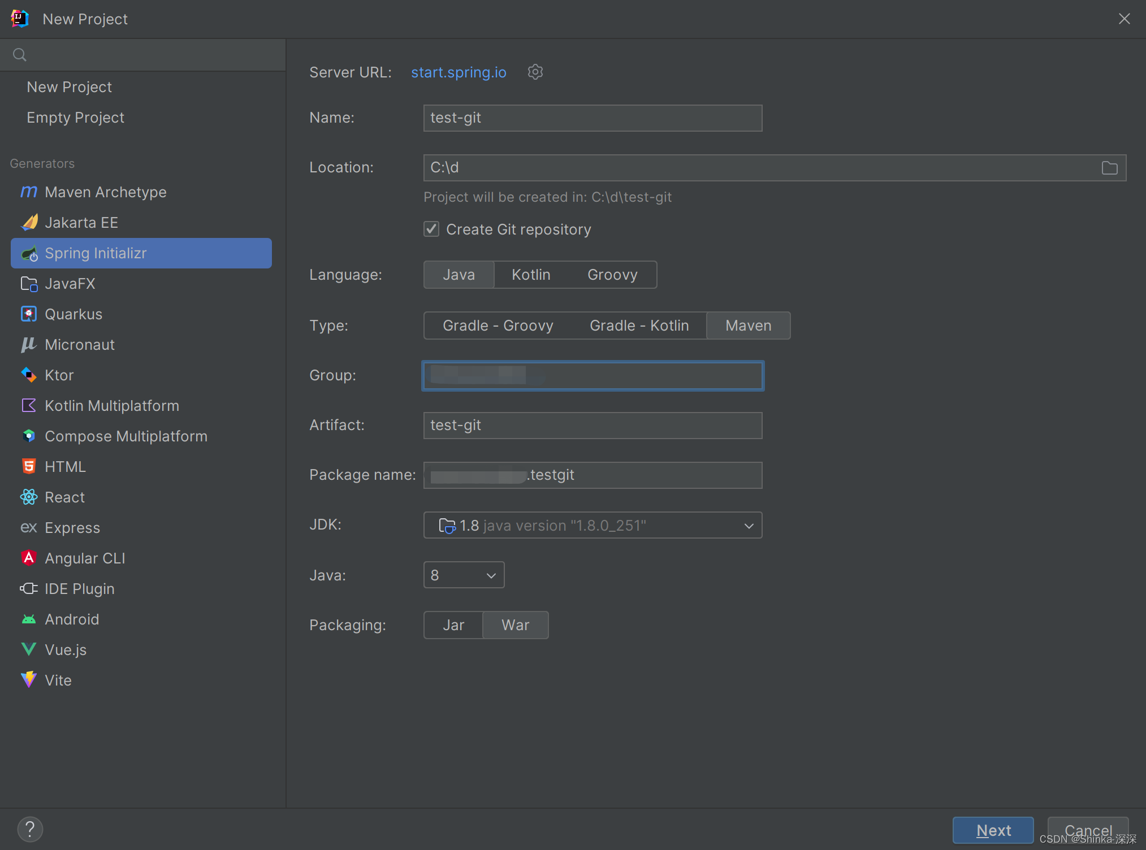Select Jar packaging
Screen dimensions: 1146x850
[x=453, y=625]
